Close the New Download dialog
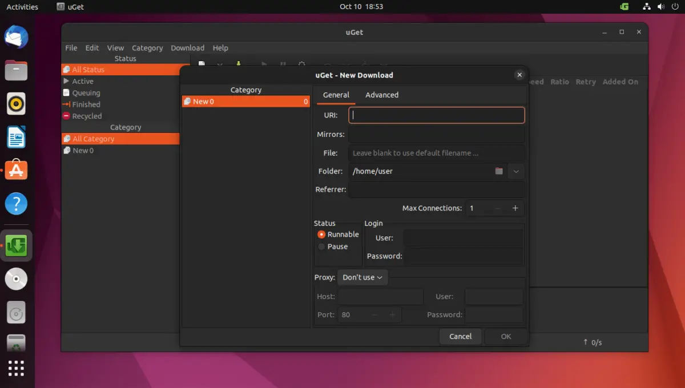 click(519, 75)
